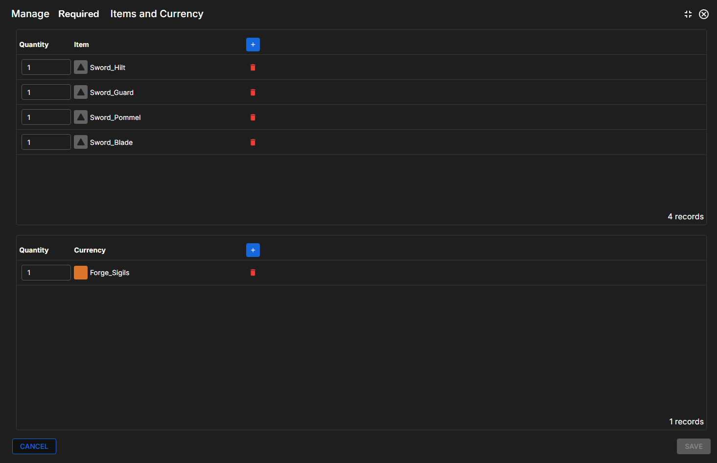Edit quantity field for Sword_Hilt

[46, 67]
